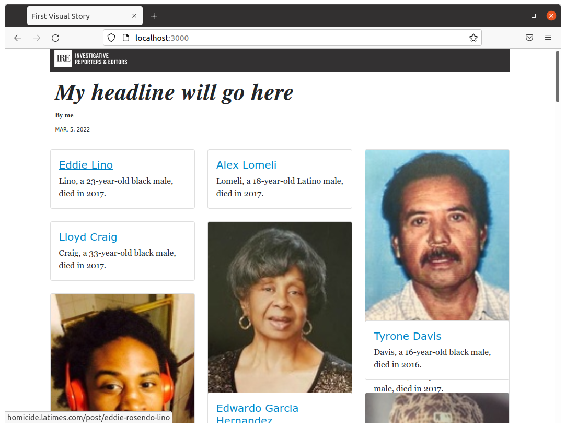Image resolution: width=566 pixels, height=428 pixels.
Task: Maximize the Firefox window
Action: pyautogui.click(x=534, y=16)
